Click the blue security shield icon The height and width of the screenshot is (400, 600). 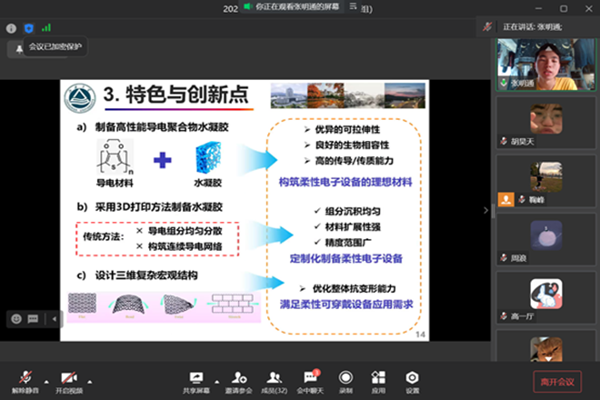coord(28,28)
